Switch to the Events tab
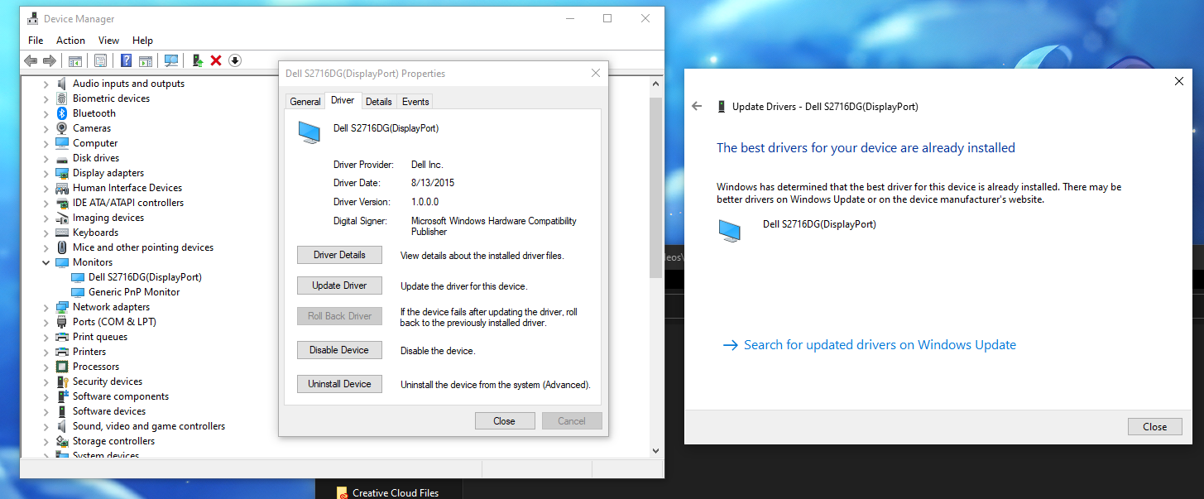Image resolution: width=1204 pixels, height=499 pixels. click(x=415, y=101)
